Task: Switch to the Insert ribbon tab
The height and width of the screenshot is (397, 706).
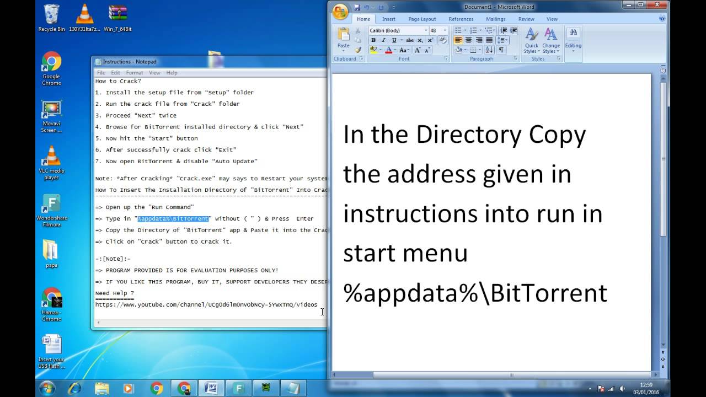Action: click(389, 19)
